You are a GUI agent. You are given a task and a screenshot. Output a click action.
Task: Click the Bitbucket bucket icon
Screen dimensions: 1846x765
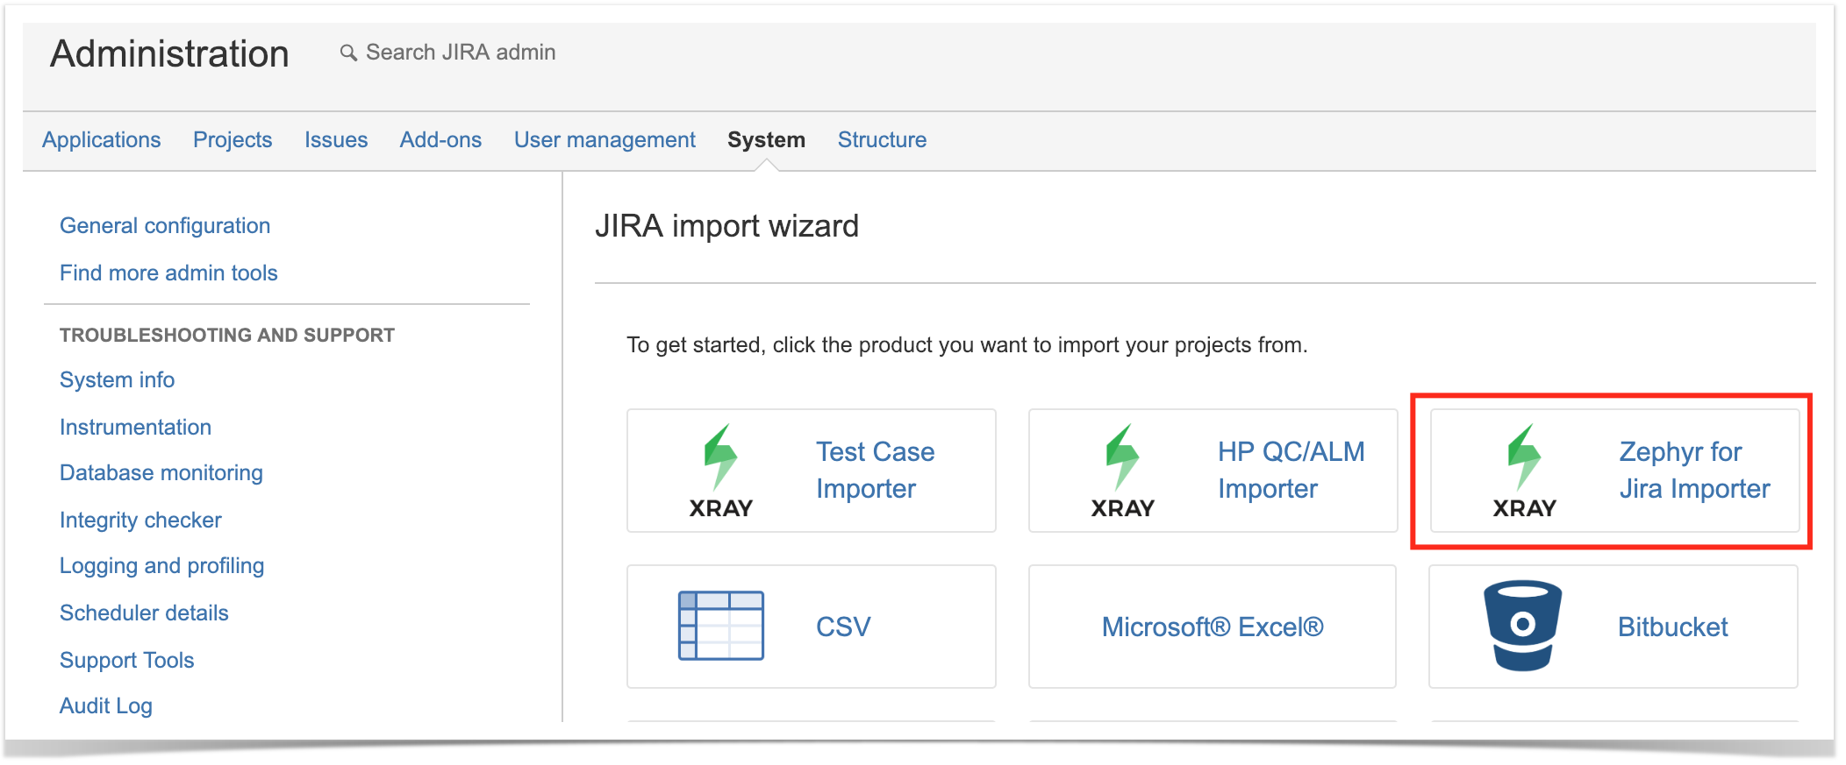[x=1523, y=626]
